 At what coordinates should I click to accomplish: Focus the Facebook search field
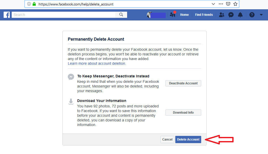tap(63, 15)
